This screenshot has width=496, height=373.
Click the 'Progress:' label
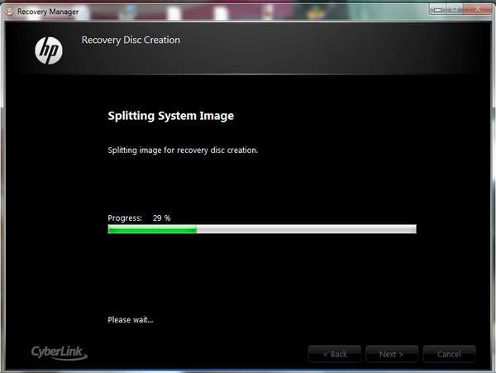(125, 218)
